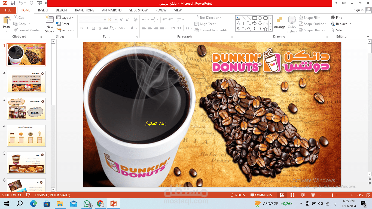The height and width of the screenshot is (209, 372).
Task: Click the zoom slider handle
Action: (332, 195)
